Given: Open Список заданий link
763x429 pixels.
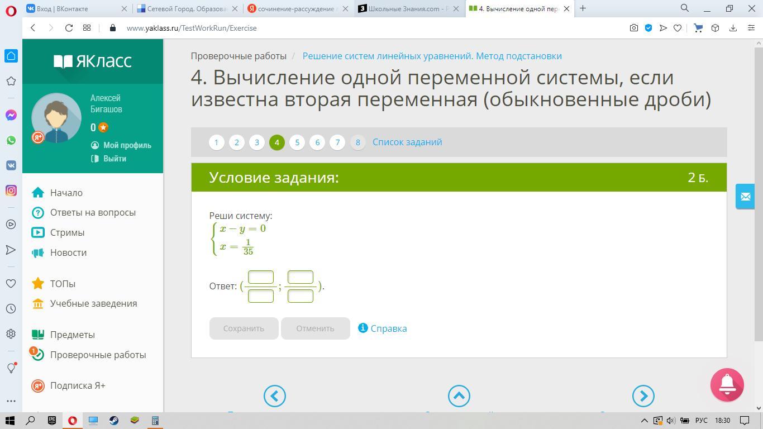Looking at the screenshot, I should (407, 142).
